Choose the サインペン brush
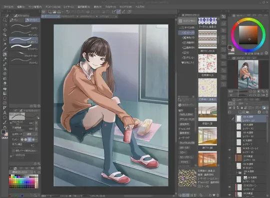 [x=23, y=33]
